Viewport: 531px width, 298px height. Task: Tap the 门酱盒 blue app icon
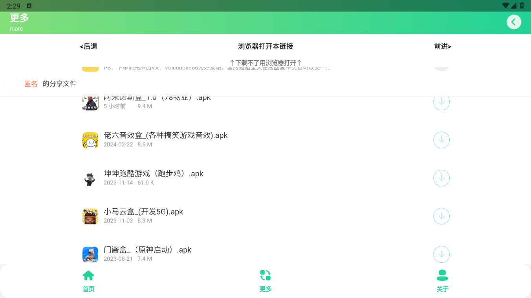[90, 254]
